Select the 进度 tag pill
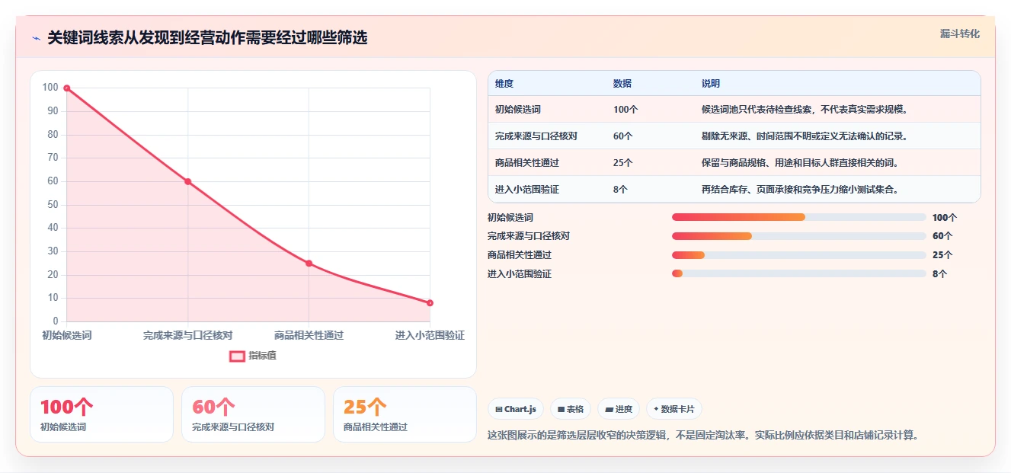The image size is (1011, 473). [619, 409]
